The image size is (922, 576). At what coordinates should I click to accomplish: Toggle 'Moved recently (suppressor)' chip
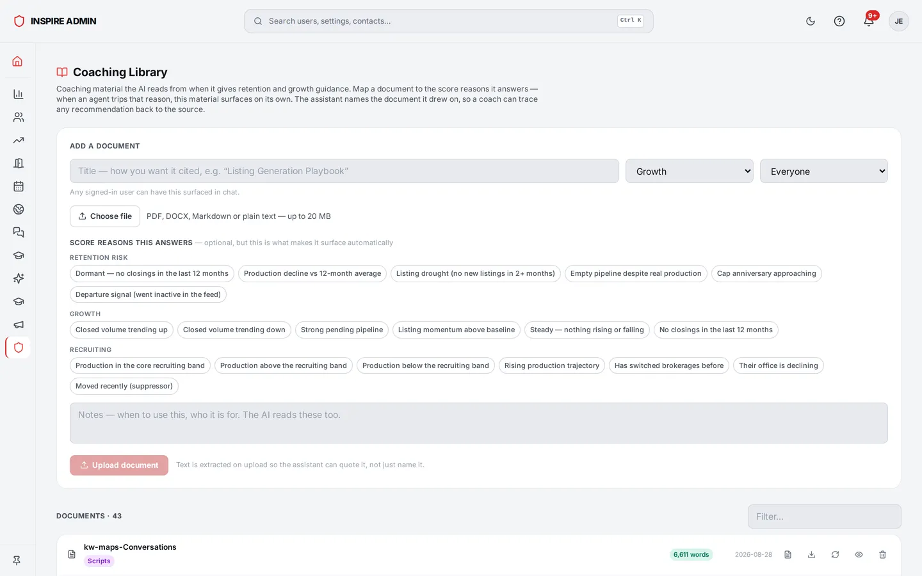[x=124, y=386]
